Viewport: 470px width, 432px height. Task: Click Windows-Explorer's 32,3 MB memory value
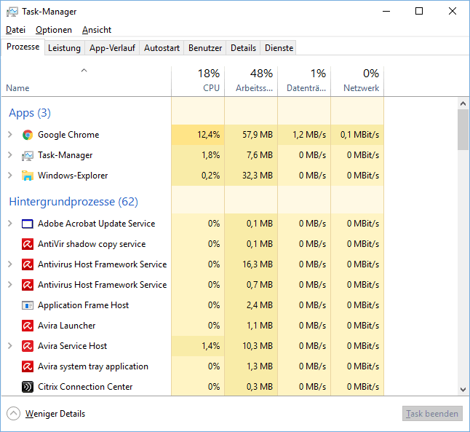pyautogui.click(x=258, y=176)
